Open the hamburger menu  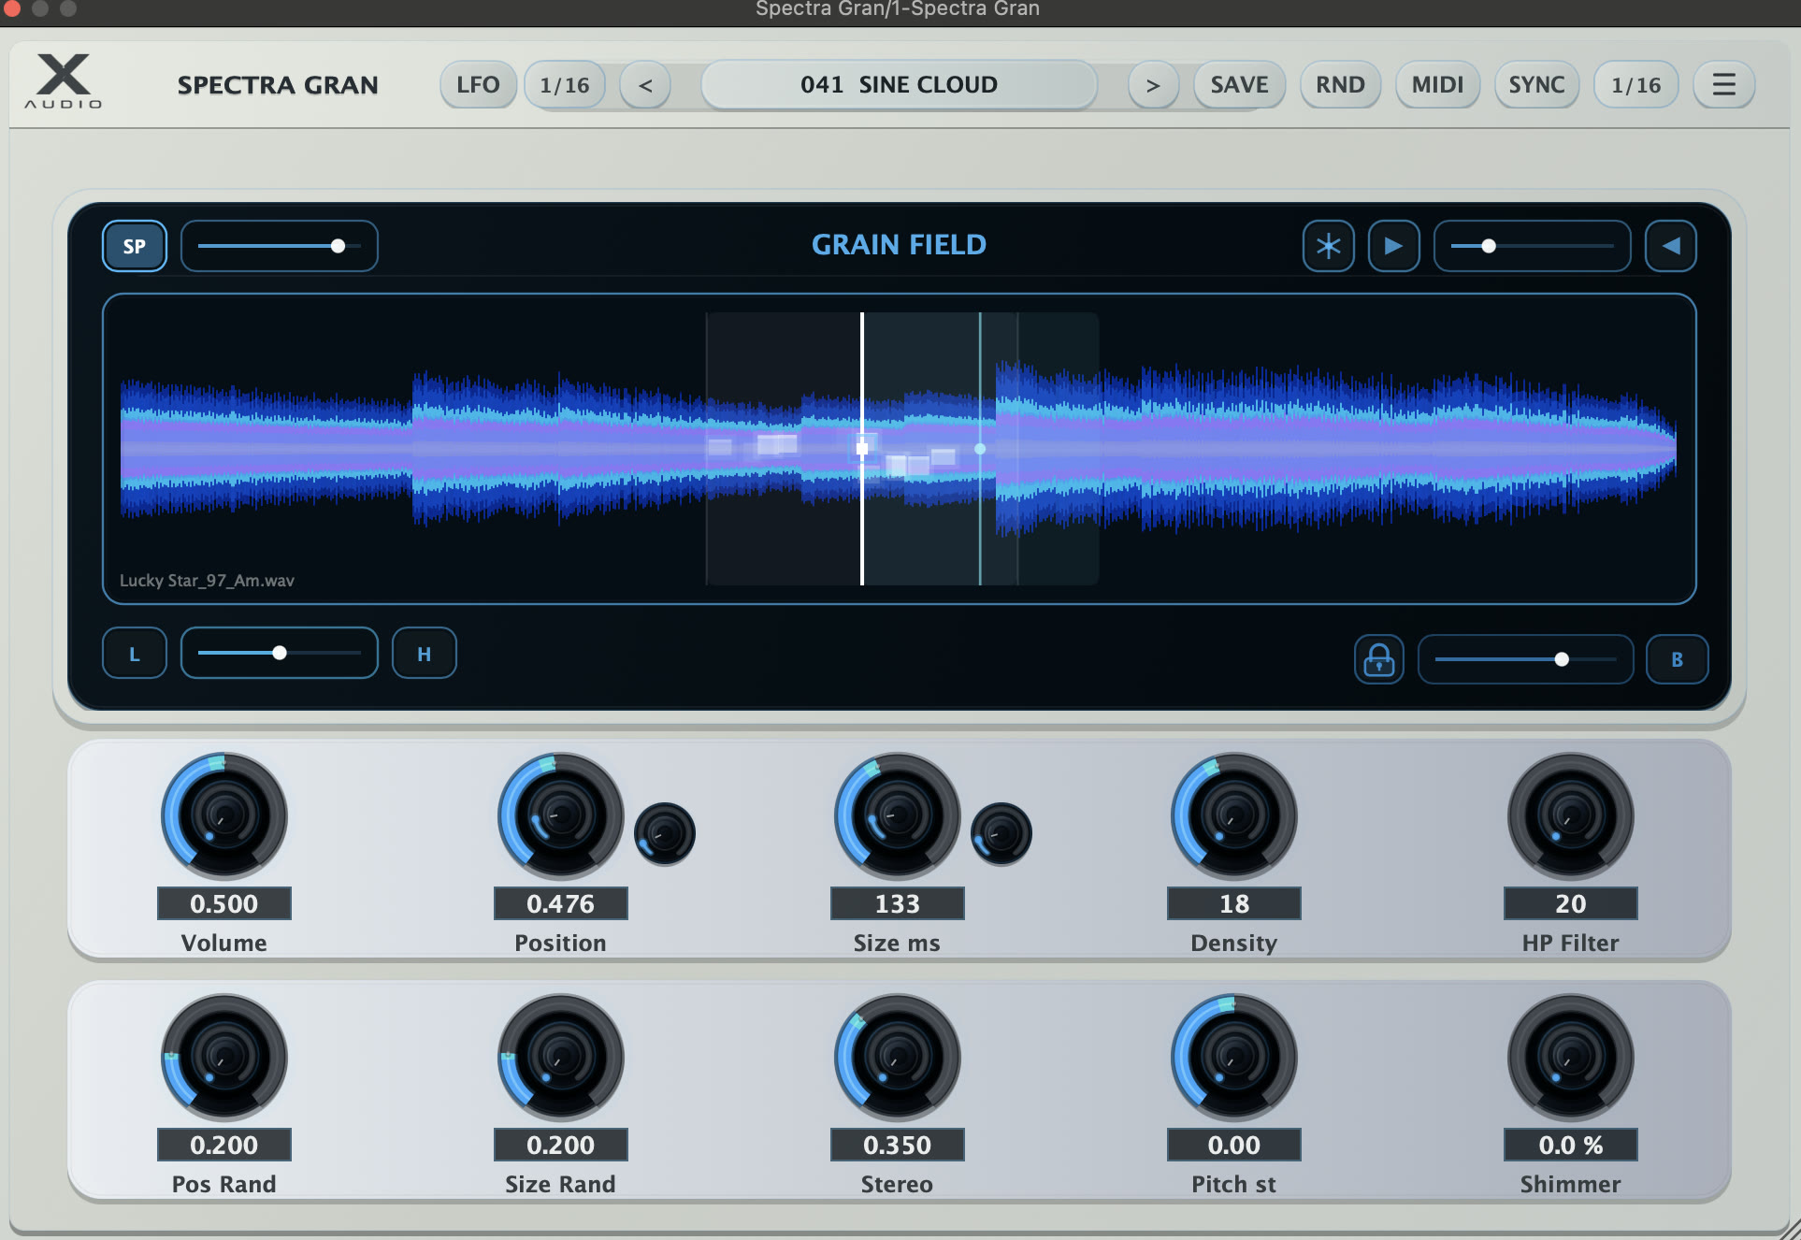click(x=1723, y=85)
